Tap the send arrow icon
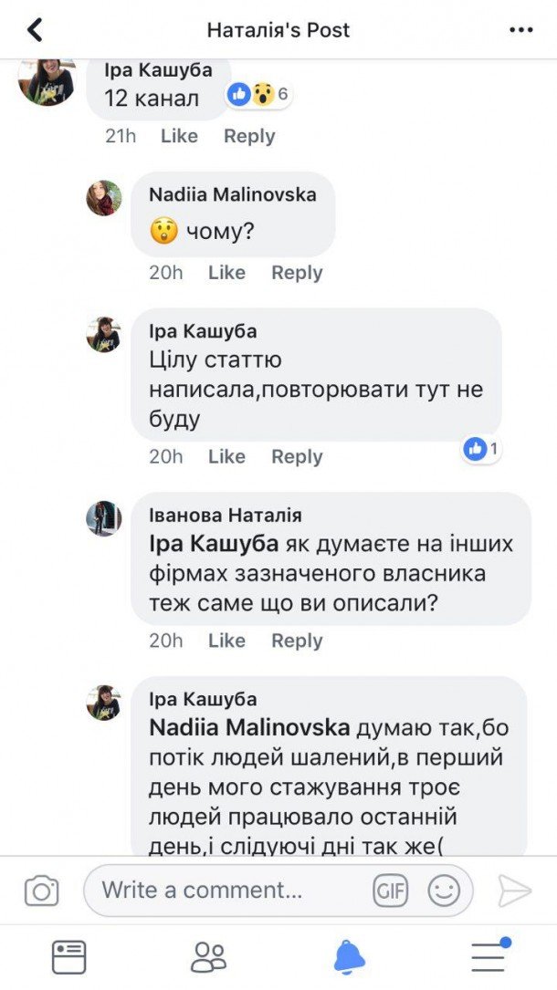Image resolution: width=557 pixels, height=990 pixels. [515, 891]
